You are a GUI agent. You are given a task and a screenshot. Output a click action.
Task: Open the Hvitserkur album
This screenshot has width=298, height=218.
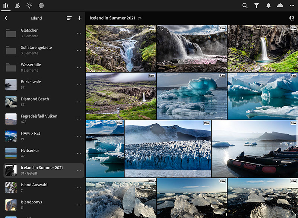(x=30, y=153)
